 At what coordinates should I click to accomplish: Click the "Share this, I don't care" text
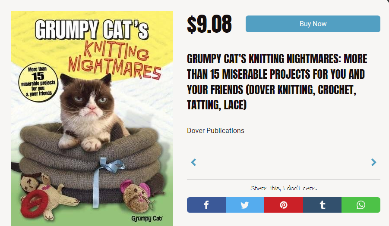283,189
